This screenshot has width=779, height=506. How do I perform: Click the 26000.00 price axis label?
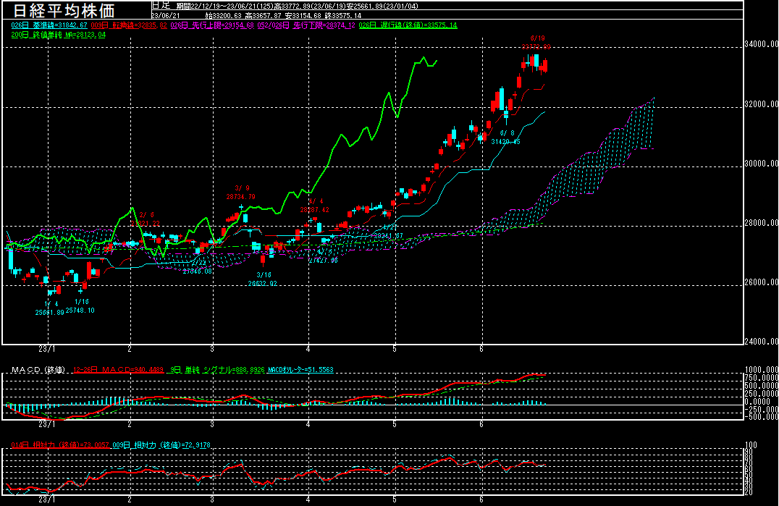click(x=761, y=282)
